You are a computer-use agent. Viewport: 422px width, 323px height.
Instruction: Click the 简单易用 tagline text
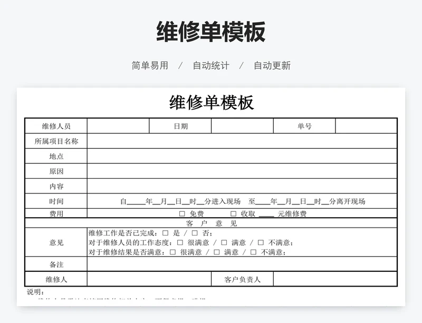[150, 65]
